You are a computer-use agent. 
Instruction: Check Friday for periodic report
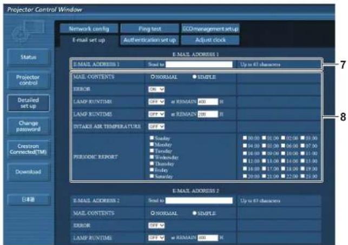pyautogui.click(x=152, y=170)
